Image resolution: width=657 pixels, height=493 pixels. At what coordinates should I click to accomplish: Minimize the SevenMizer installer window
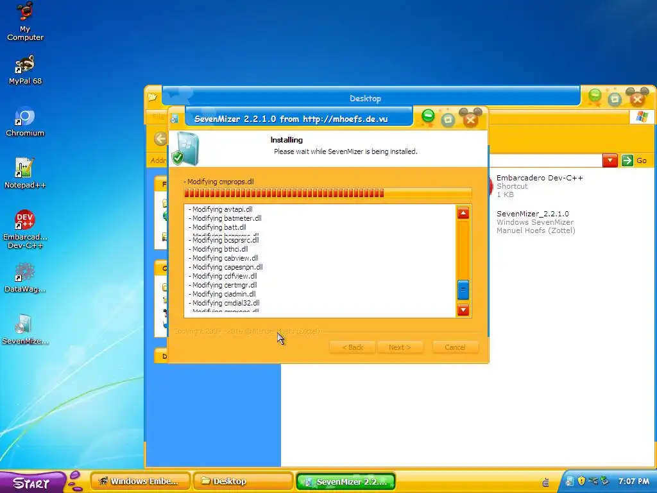click(x=428, y=116)
